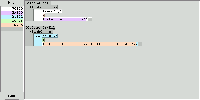The height and width of the screenshot is (100, 200).
Task: Click the "(define fatfib" code line
Action: [x=40, y=27]
